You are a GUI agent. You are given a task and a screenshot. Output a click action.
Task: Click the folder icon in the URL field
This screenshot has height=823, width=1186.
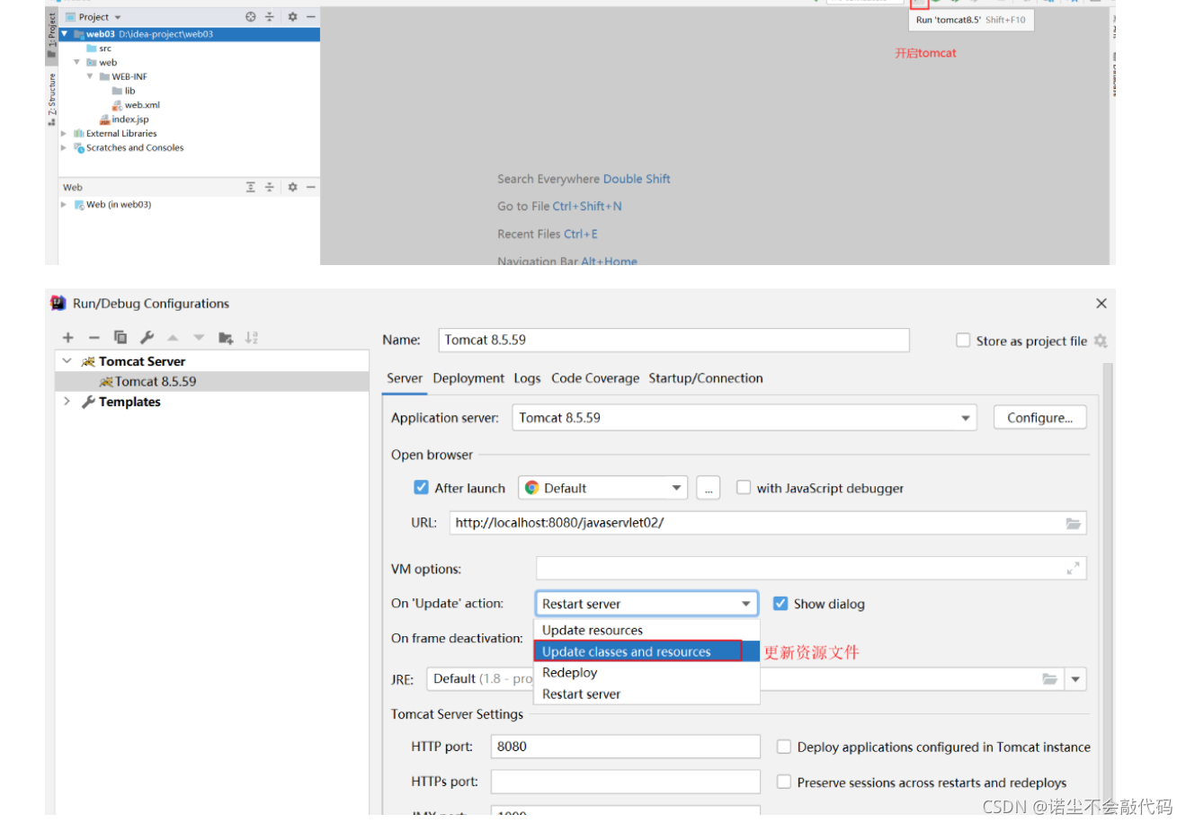tap(1073, 523)
